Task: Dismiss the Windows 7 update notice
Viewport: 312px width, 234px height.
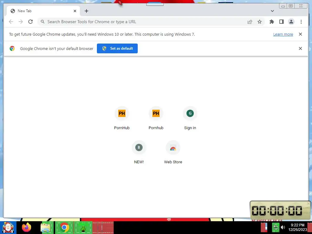Action: coord(300,34)
